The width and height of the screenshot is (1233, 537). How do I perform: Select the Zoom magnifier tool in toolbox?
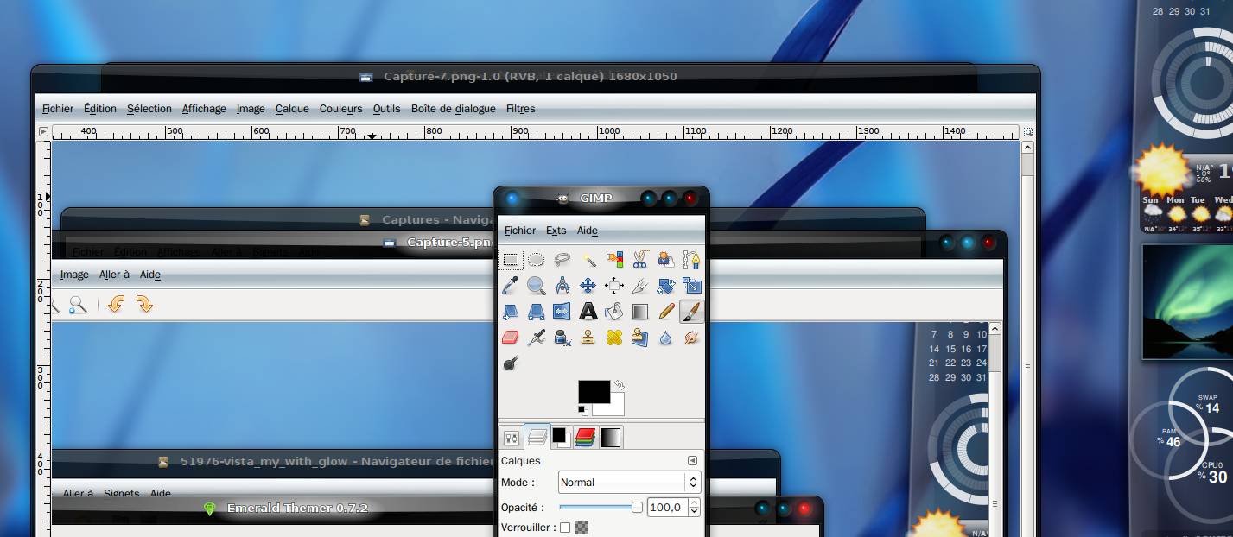[537, 285]
